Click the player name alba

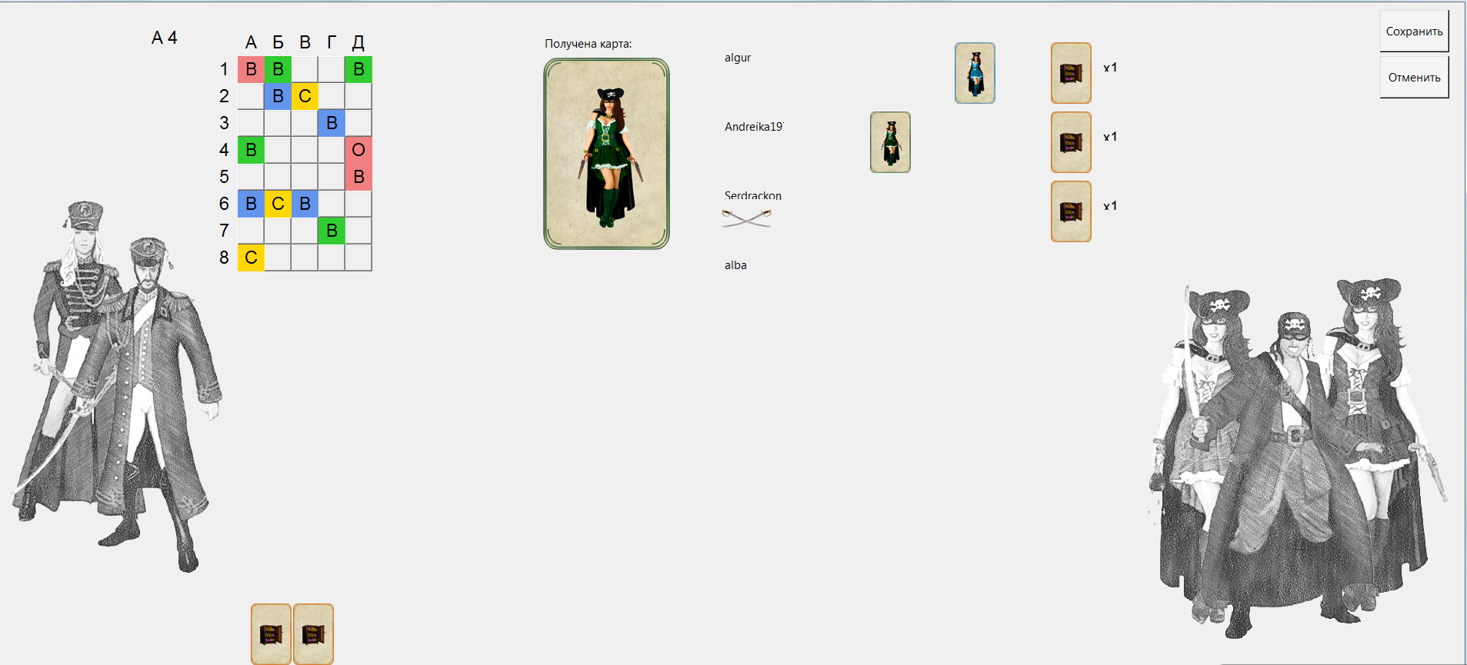point(735,265)
